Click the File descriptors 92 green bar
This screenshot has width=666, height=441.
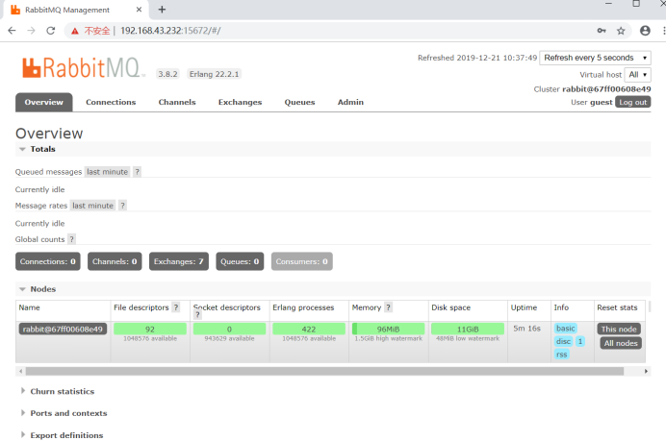pos(150,329)
